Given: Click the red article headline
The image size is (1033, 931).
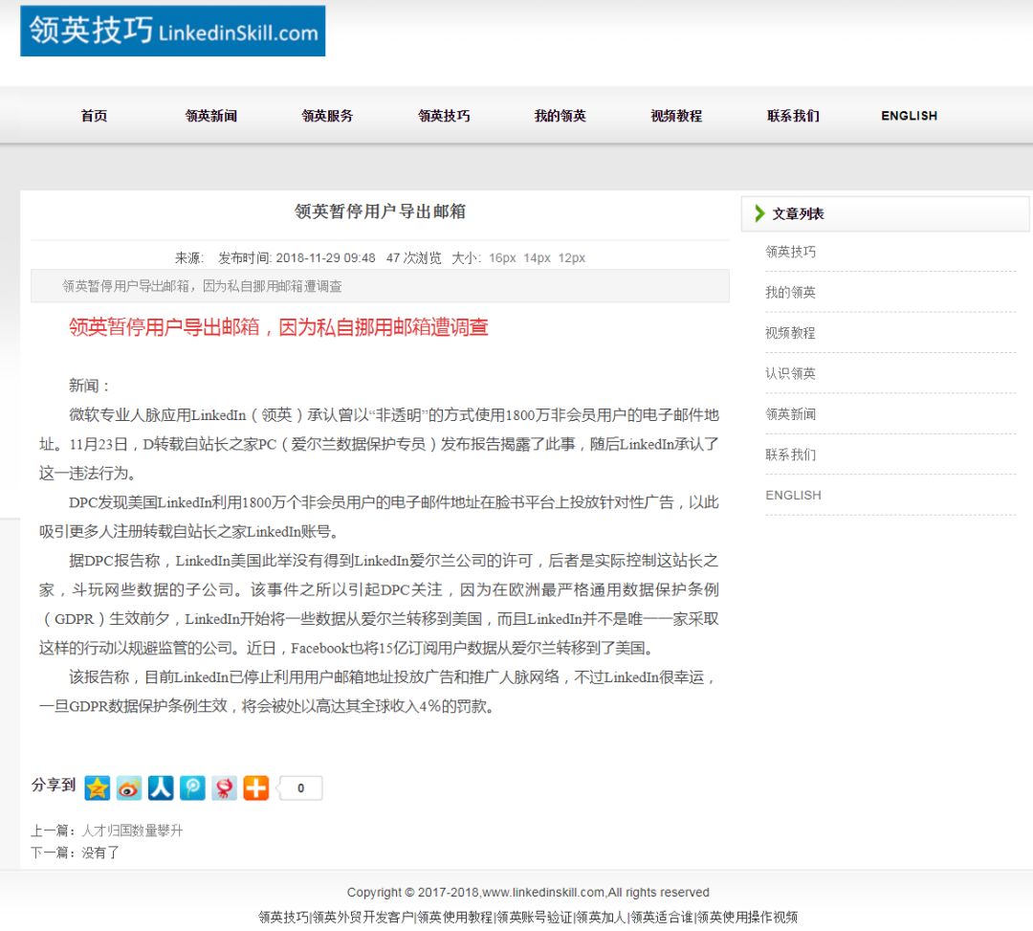Looking at the screenshot, I should (278, 327).
